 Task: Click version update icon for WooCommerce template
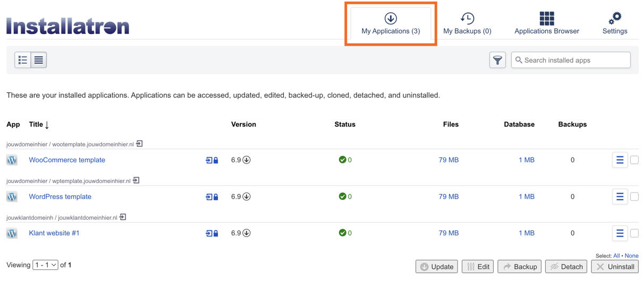coord(247,160)
